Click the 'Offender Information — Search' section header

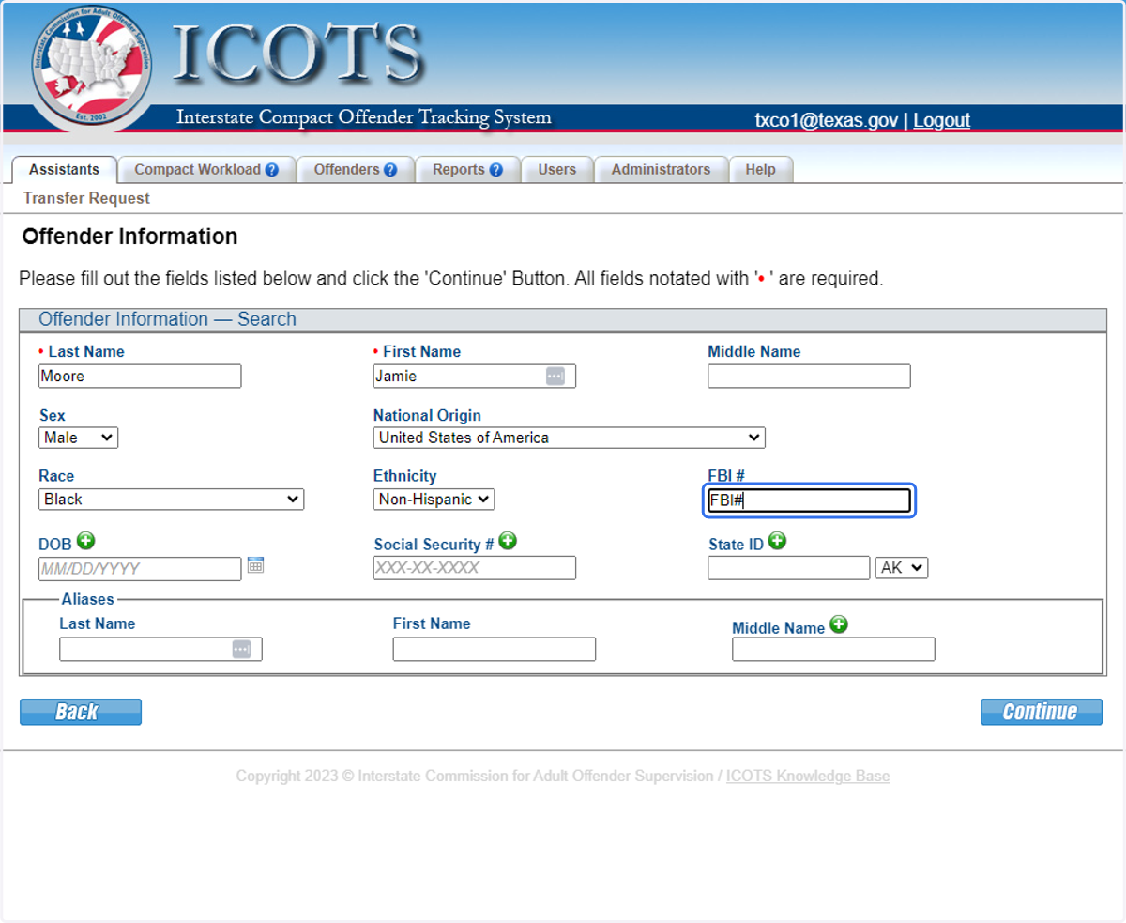pyautogui.click(x=167, y=319)
